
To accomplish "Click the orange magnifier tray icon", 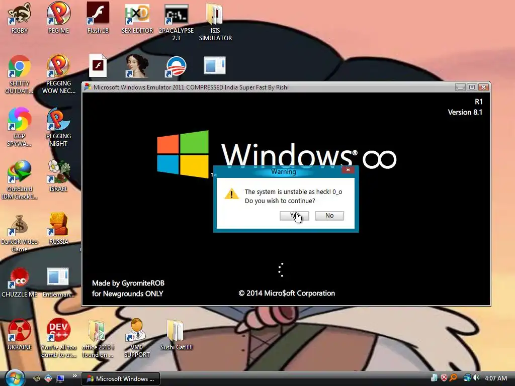I will point(454,378).
